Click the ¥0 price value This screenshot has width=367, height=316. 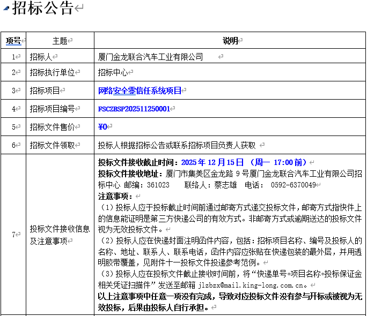pyautogui.click(x=103, y=127)
